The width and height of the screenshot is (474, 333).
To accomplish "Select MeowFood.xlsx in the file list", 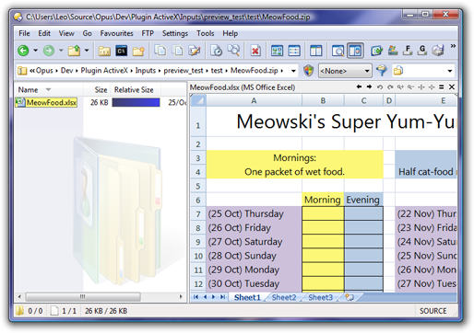I will tap(51, 102).
